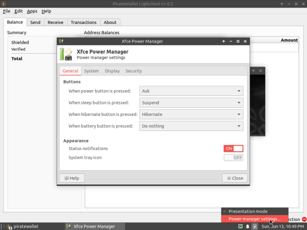307x230 pixels.
Task: Open the PirateWallet Transactions tab
Action: click(x=83, y=23)
